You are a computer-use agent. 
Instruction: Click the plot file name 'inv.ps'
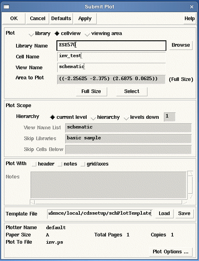[x=55, y=242]
